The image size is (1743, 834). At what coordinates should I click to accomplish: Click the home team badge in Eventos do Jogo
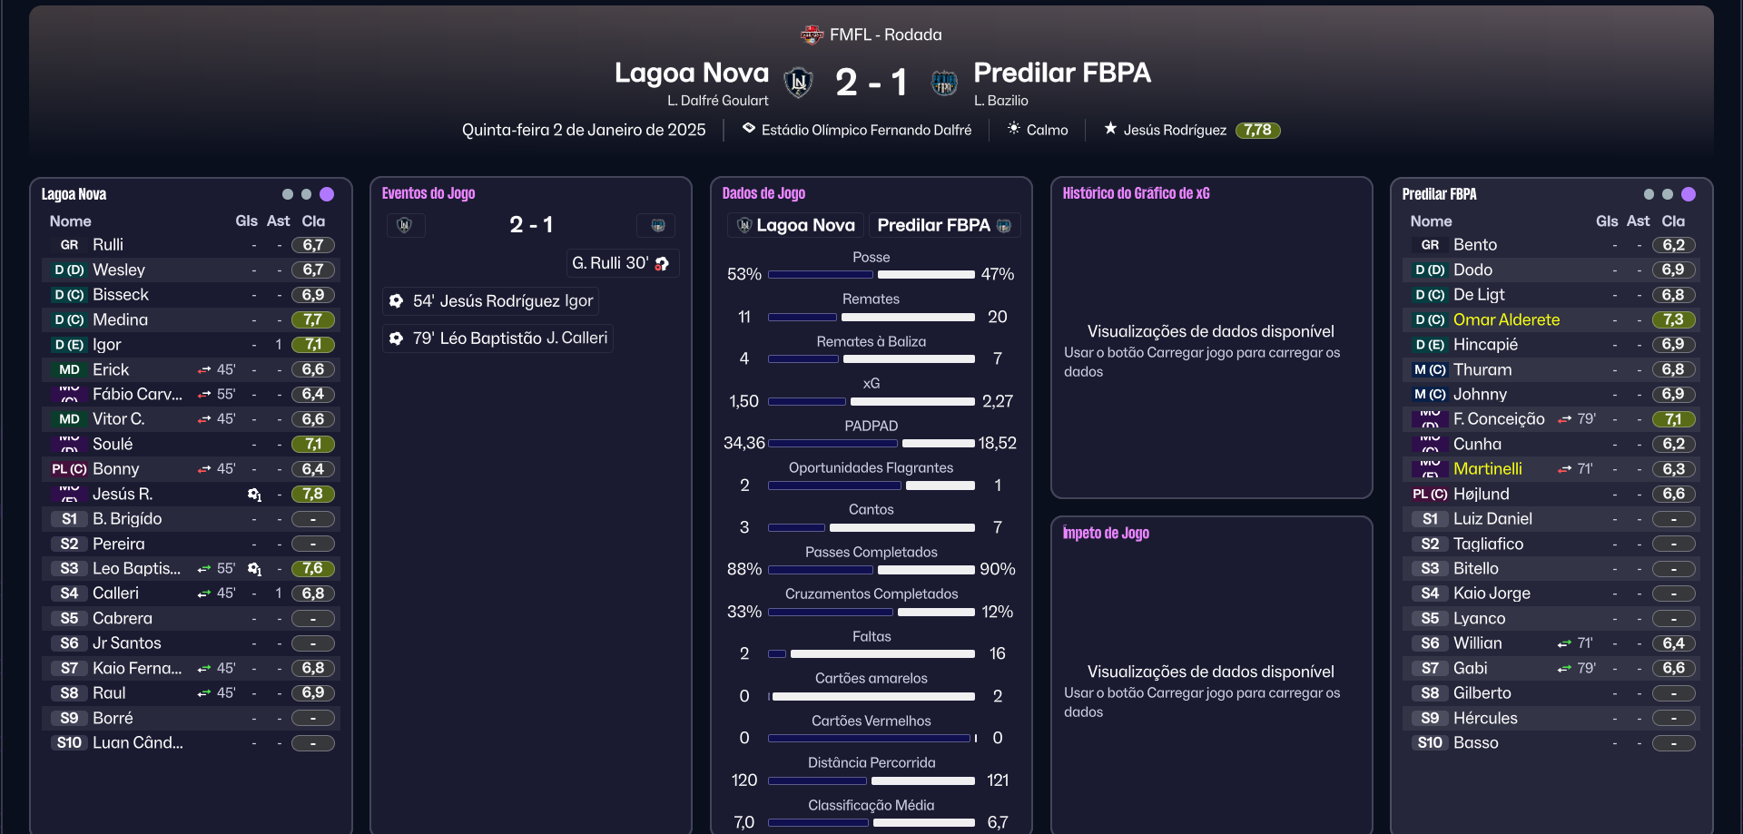click(x=405, y=225)
